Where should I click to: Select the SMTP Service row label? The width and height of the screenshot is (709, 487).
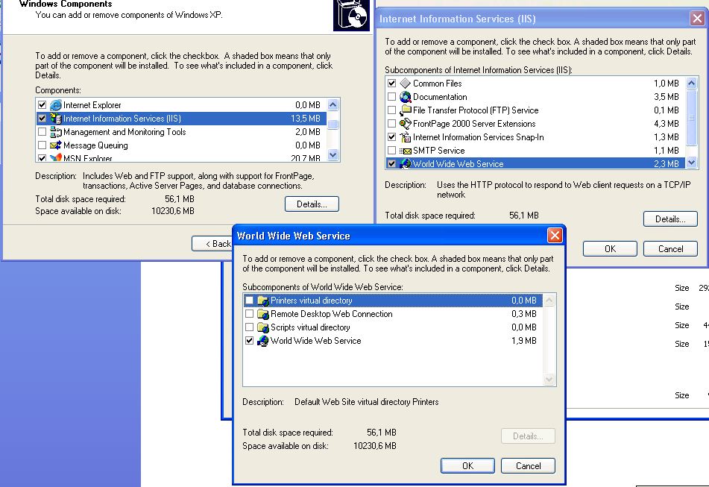tap(438, 151)
